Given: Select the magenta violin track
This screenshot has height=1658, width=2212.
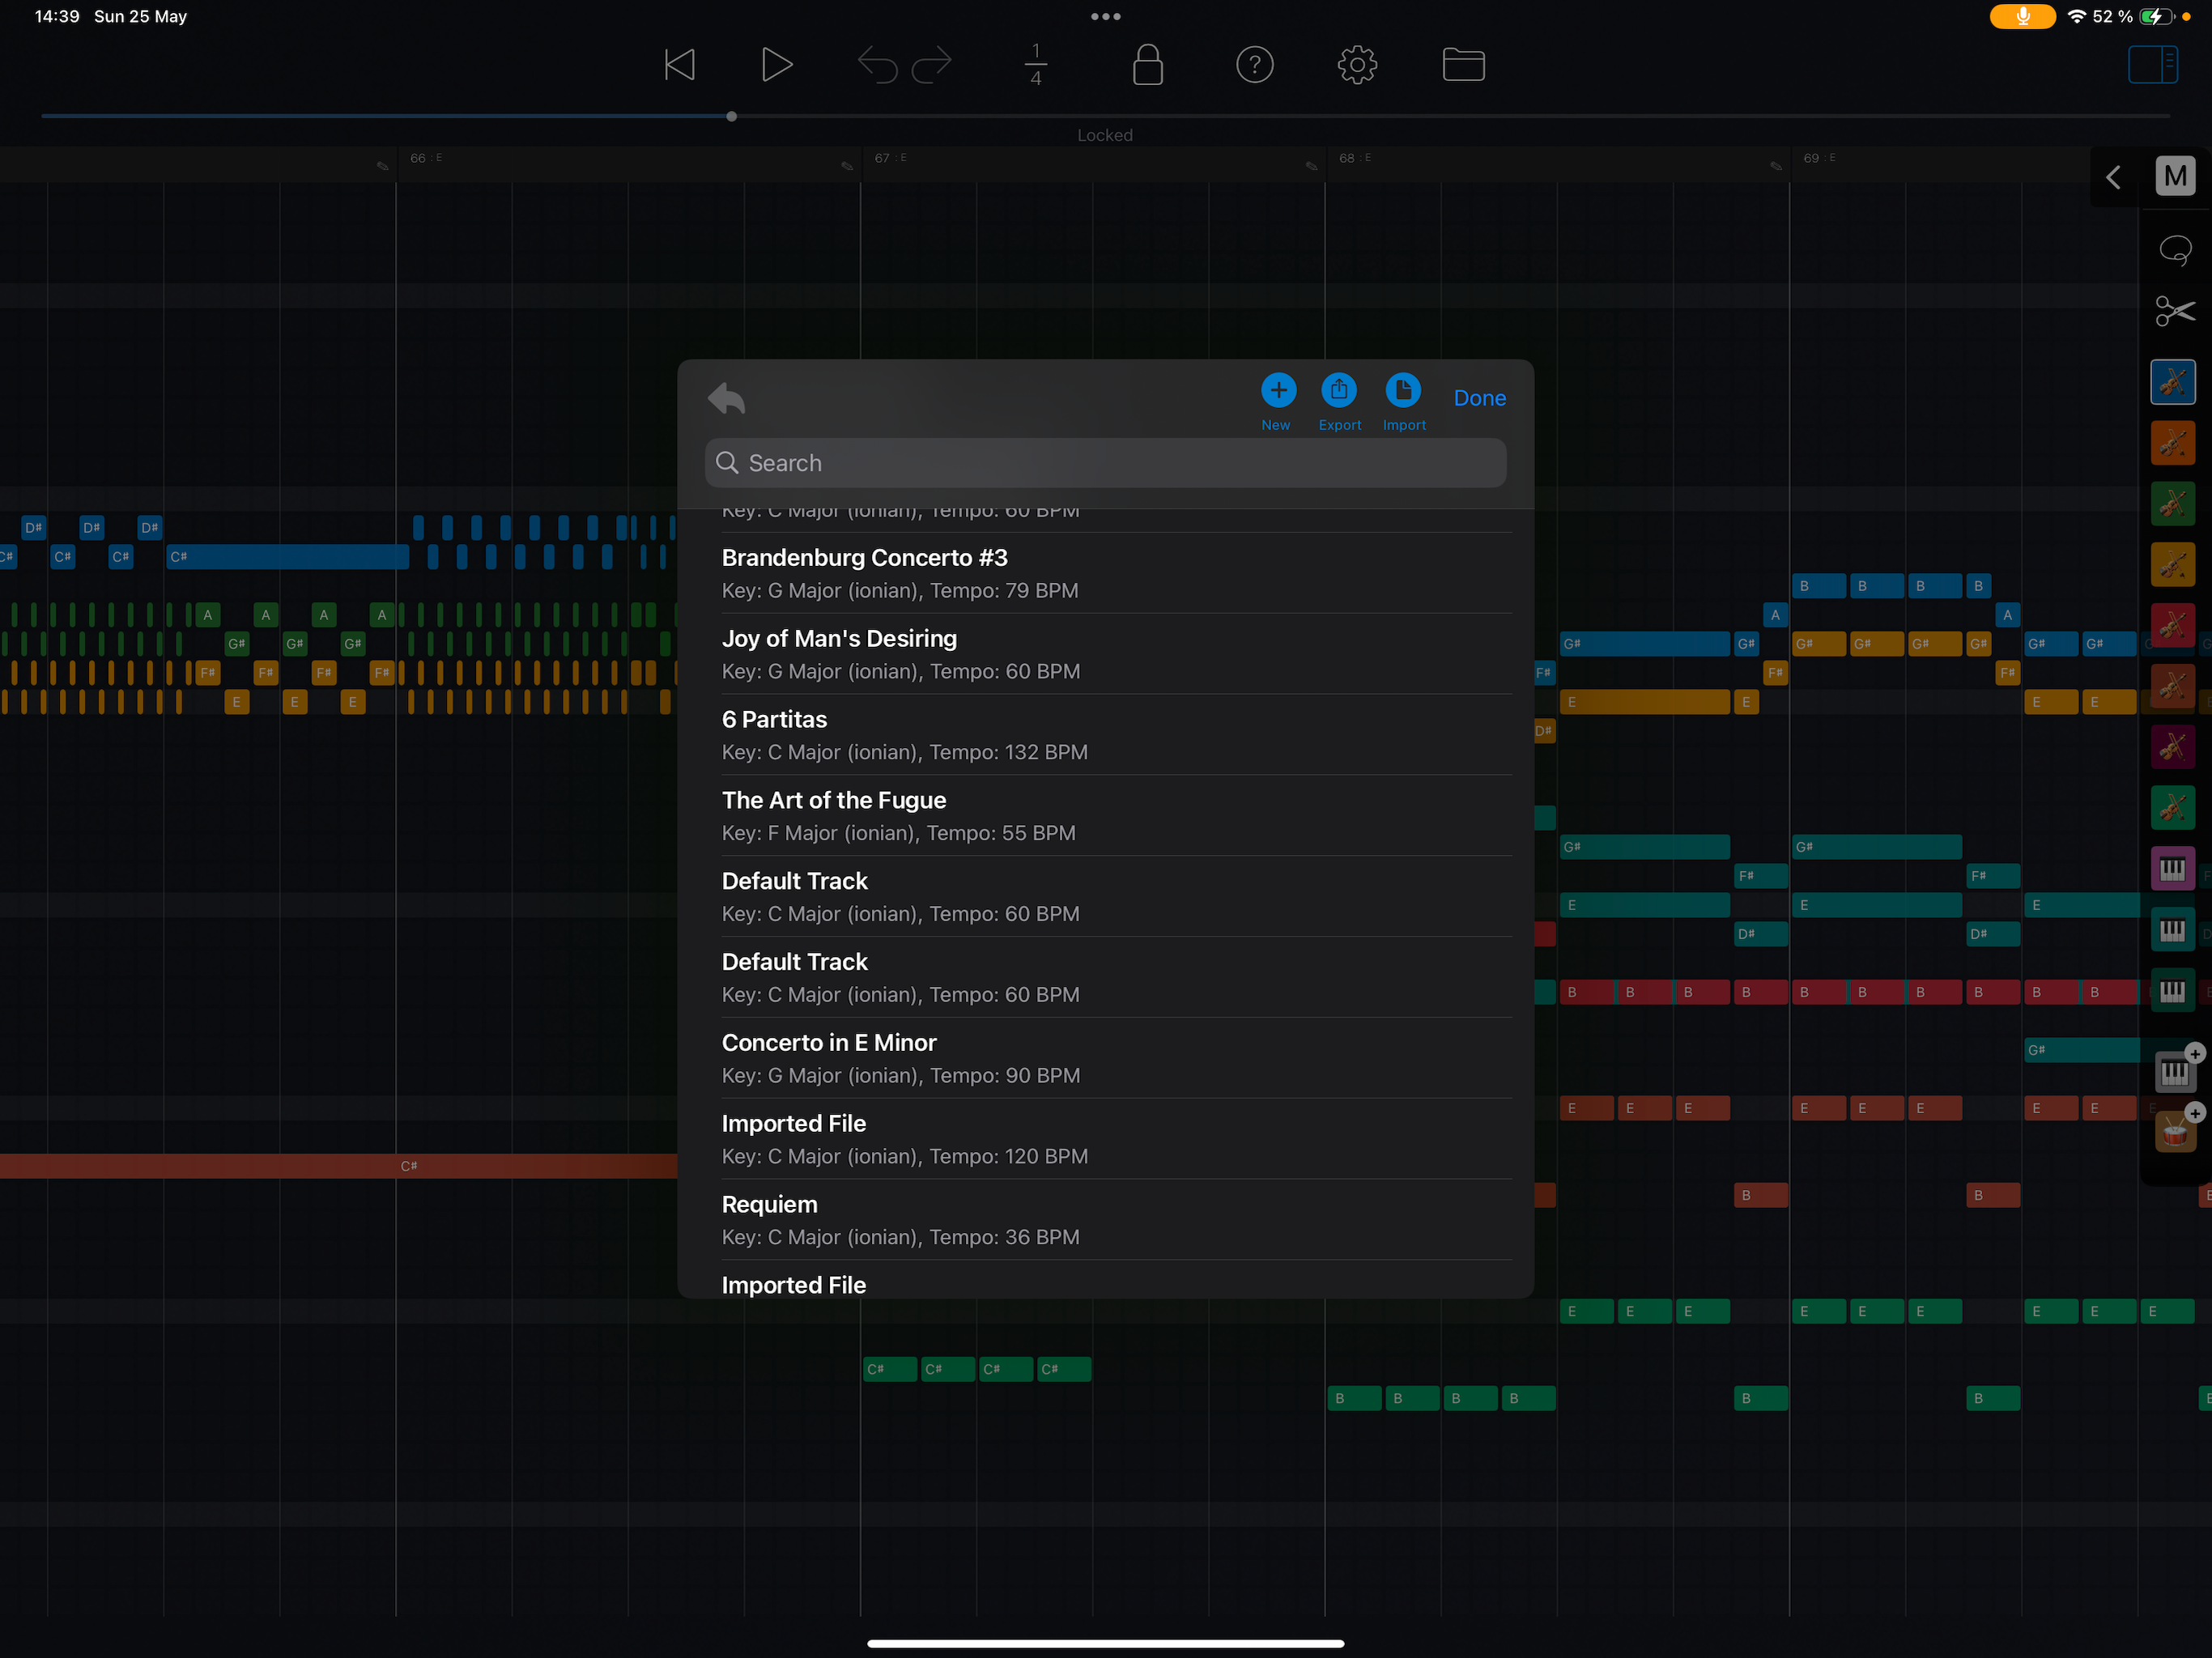Looking at the screenshot, I should (2172, 748).
